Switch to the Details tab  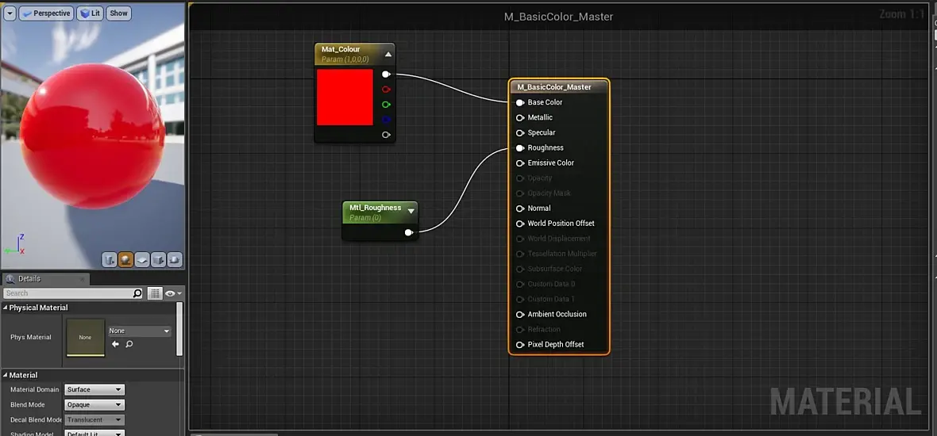(x=29, y=278)
